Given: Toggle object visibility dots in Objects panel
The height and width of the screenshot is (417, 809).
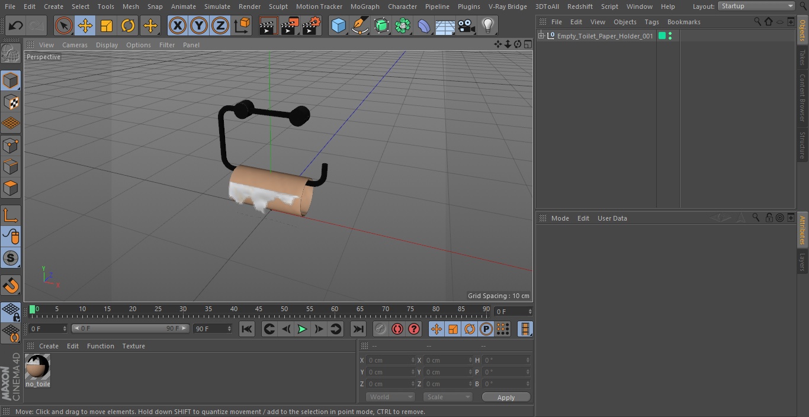Looking at the screenshot, I should [670, 36].
